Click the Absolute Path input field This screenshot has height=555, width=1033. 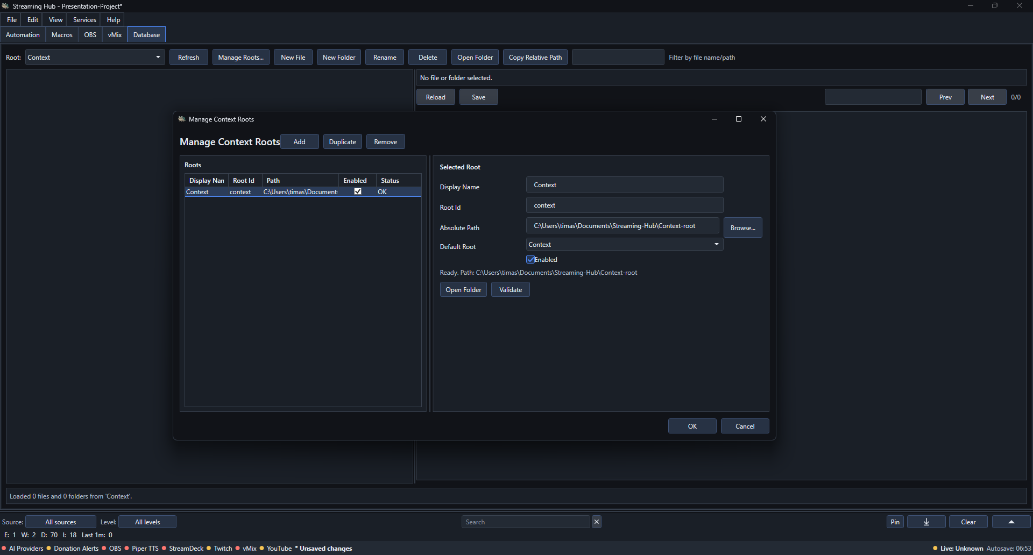622,225
